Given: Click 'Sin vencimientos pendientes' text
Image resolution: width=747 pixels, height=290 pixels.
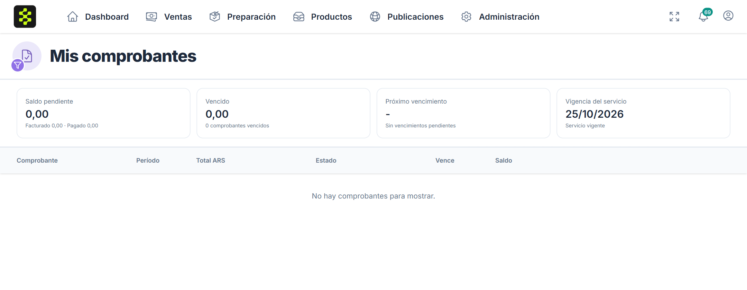Looking at the screenshot, I should point(421,126).
